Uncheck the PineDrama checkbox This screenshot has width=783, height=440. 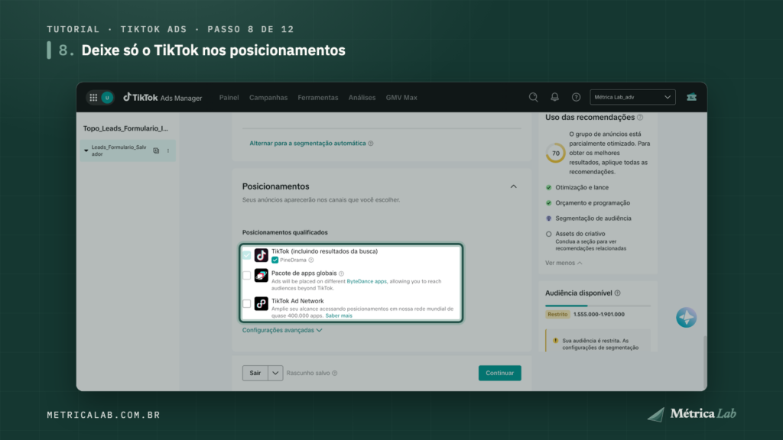coord(275,260)
